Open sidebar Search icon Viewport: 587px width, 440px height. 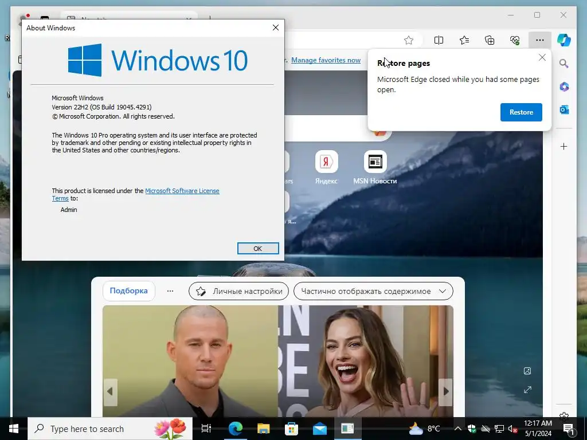coord(564,64)
